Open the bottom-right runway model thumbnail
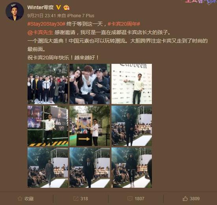Viewport: 217px width, 205px height. point(132,168)
